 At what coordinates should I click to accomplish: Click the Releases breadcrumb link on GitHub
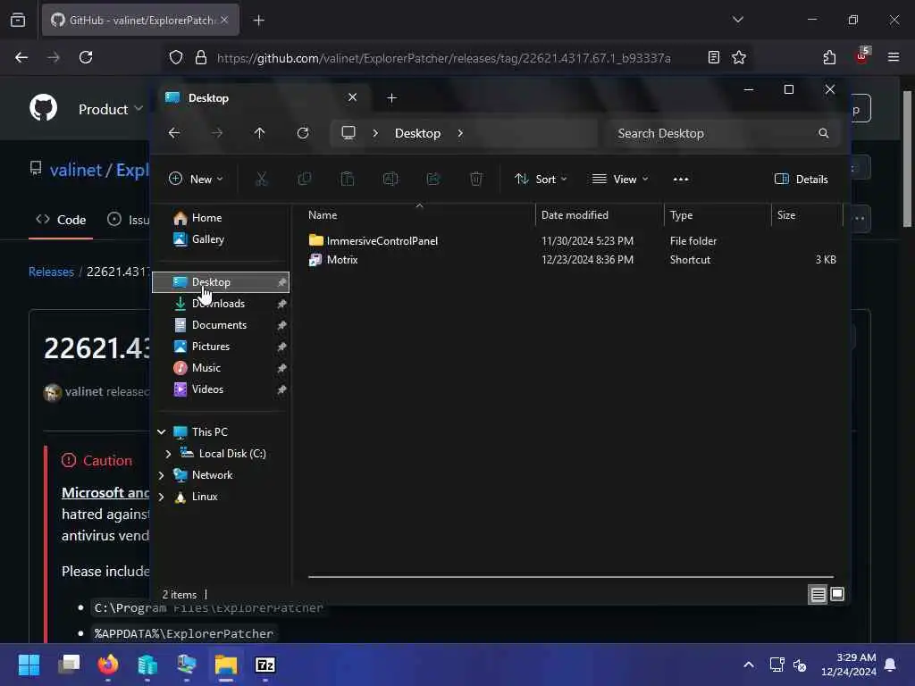[x=51, y=272]
